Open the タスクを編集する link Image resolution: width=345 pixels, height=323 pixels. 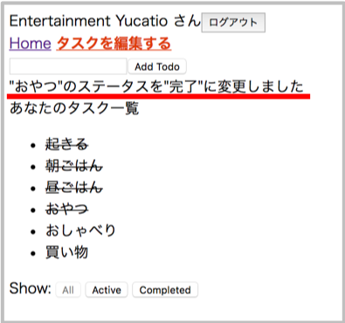[x=114, y=44]
